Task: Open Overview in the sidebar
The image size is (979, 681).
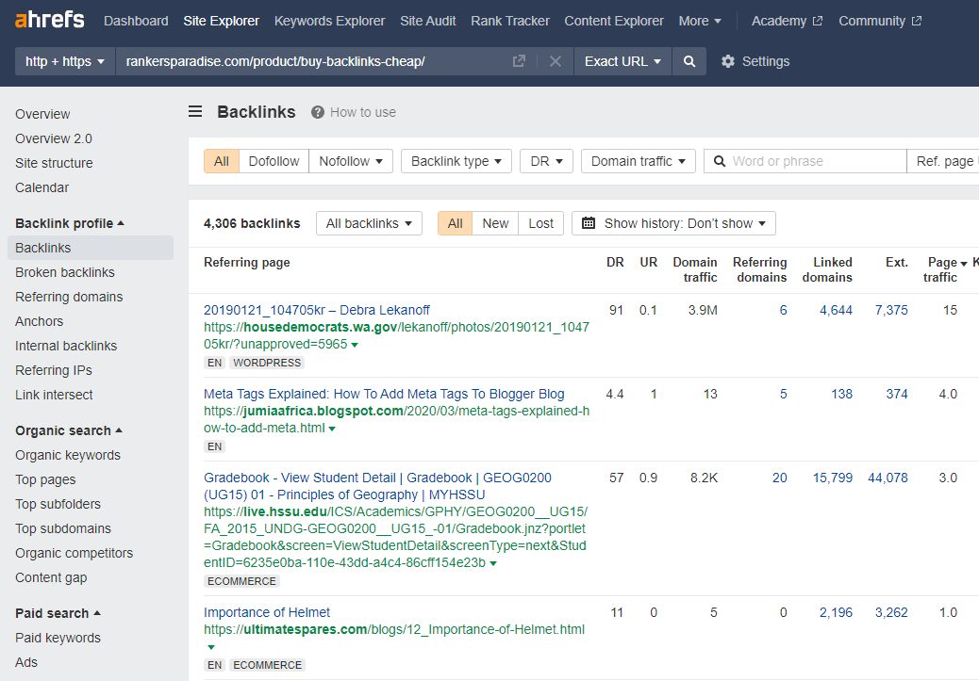Action: pyautogui.click(x=42, y=114)
